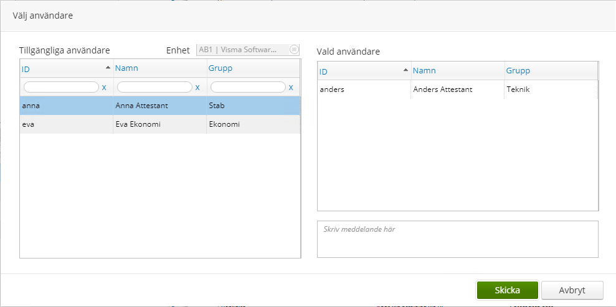Select the Stab group cell

pyautogui.click(x=254, y=106)
